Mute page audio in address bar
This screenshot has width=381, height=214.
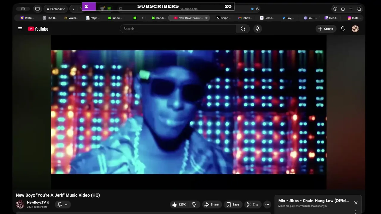pos(252,9)
